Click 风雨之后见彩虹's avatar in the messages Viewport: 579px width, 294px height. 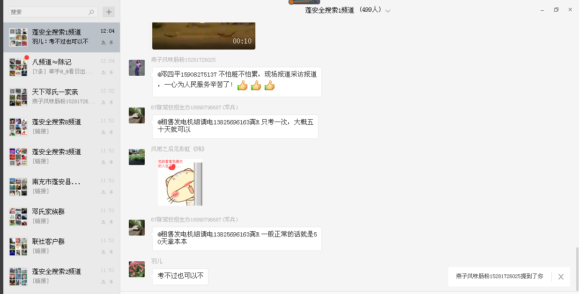(x=137, y=157)
